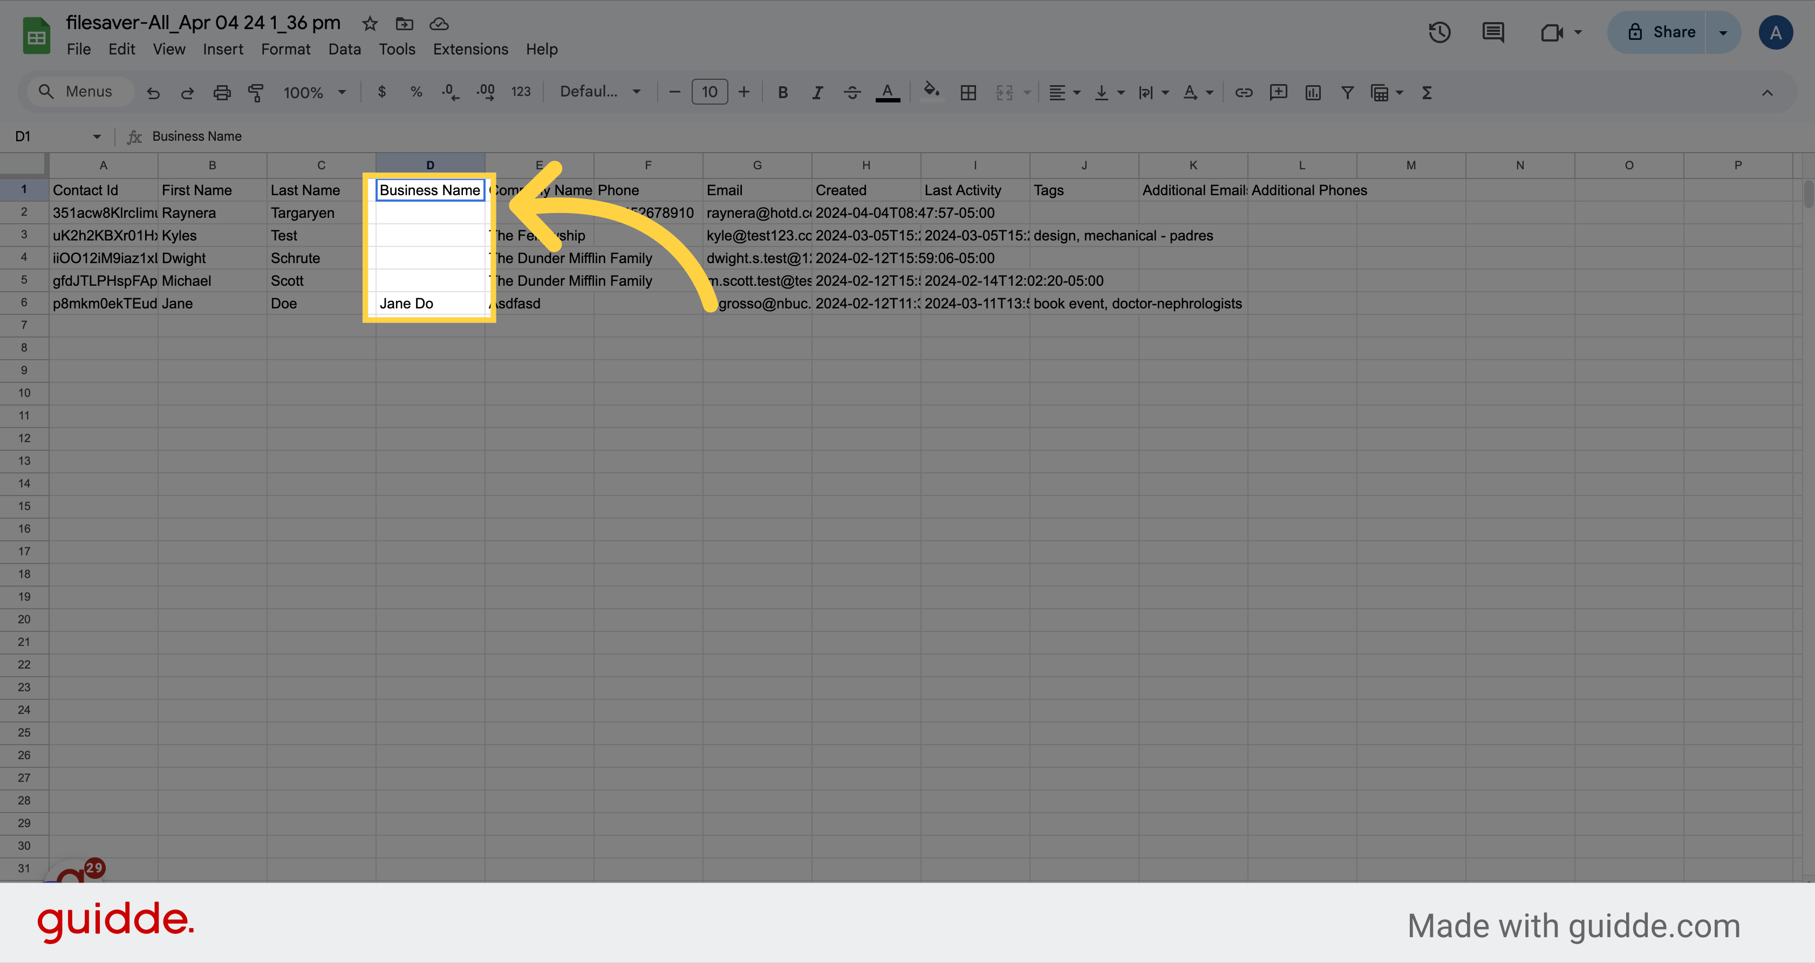1815x963 pixels.
Task: Open the Insert menu
Action: pyautogui.click(x=223, y=49)
